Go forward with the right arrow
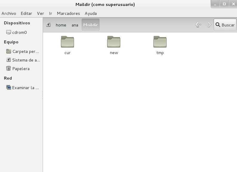The image size is (237, 172). [x=208, y=25]
